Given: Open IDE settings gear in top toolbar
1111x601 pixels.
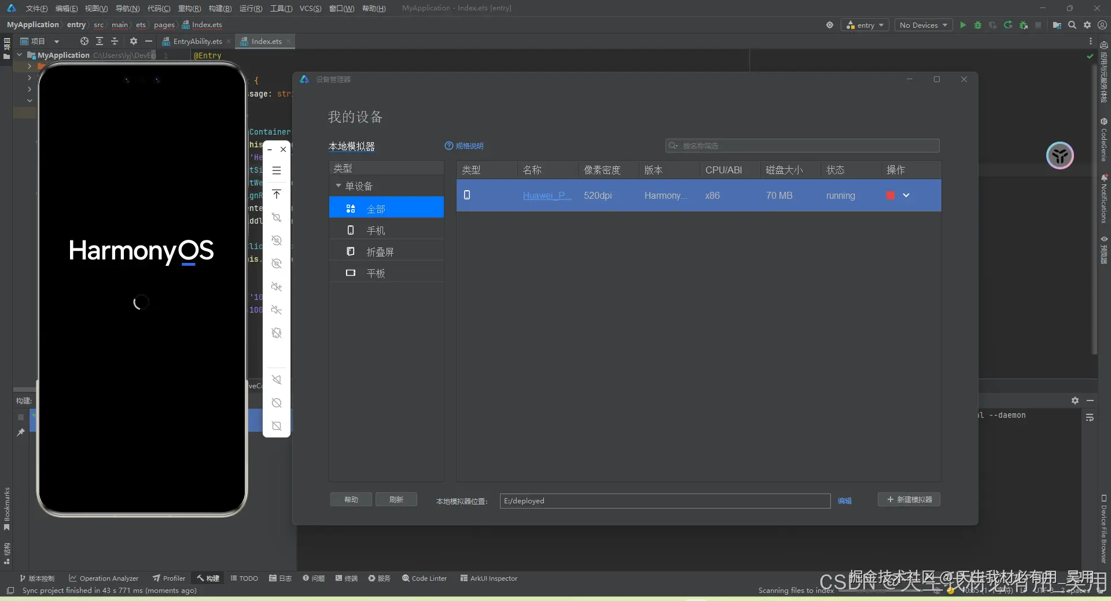Looking at the screenshot, I should (1087, 25).
